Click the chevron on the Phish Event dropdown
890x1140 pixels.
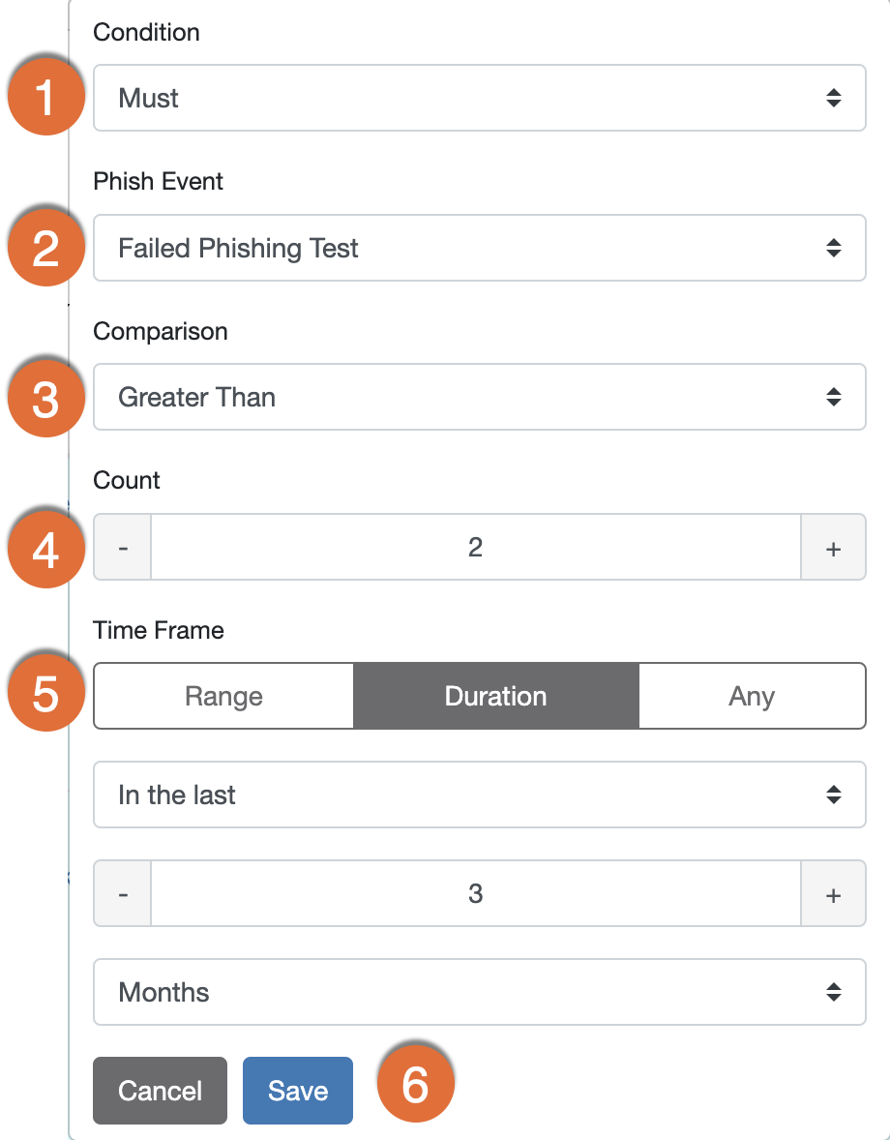tap(834, 248)
